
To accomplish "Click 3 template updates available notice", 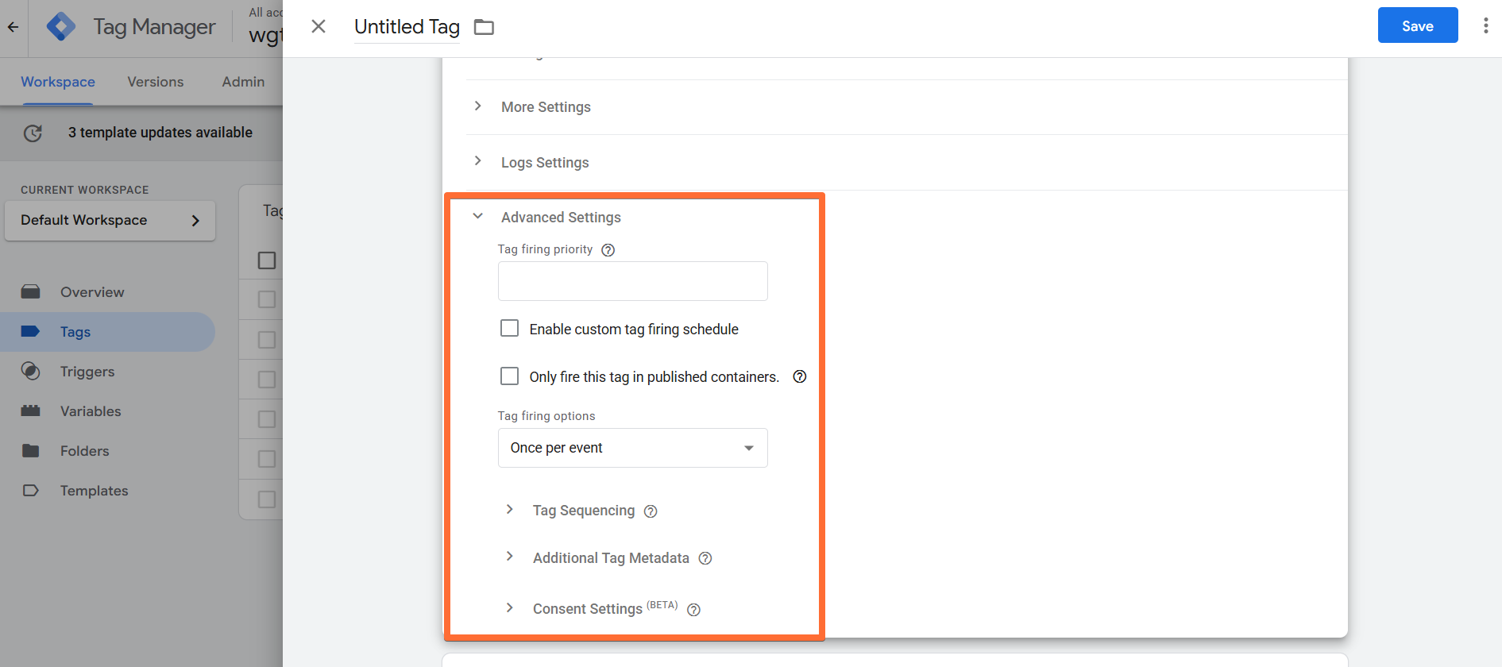I will point(160,133).
